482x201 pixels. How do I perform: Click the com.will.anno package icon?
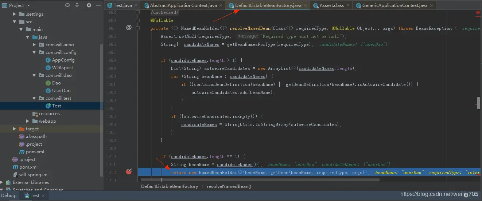point(42,45)
